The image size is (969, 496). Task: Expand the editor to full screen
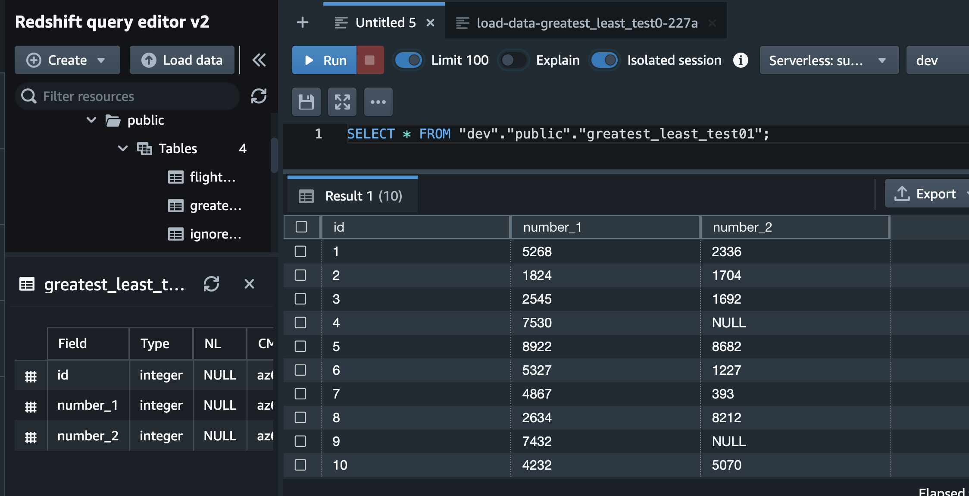(x=342, y=102)
